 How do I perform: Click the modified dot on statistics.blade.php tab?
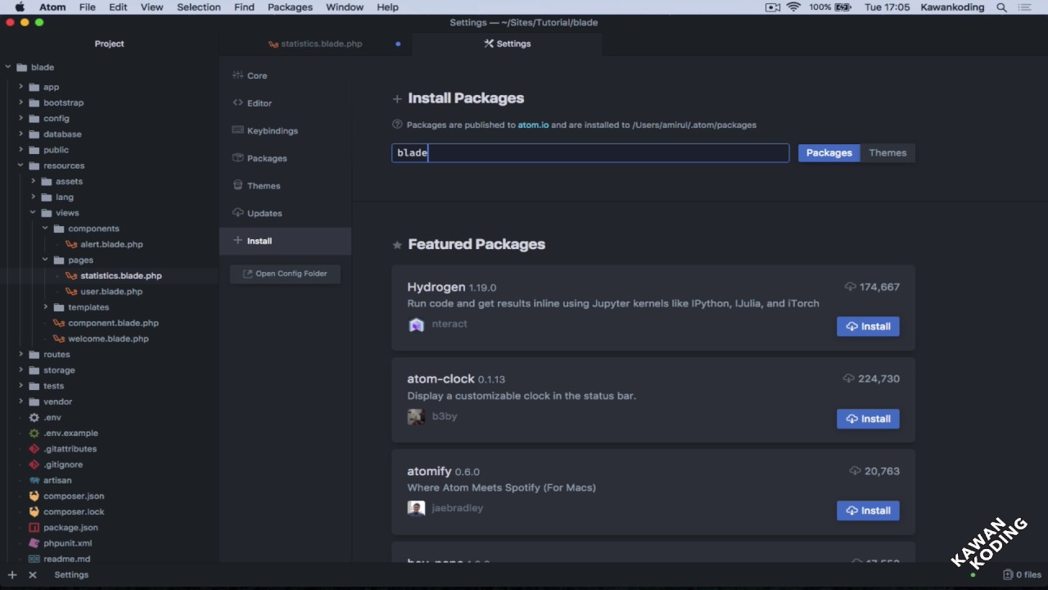coord(398,43)
